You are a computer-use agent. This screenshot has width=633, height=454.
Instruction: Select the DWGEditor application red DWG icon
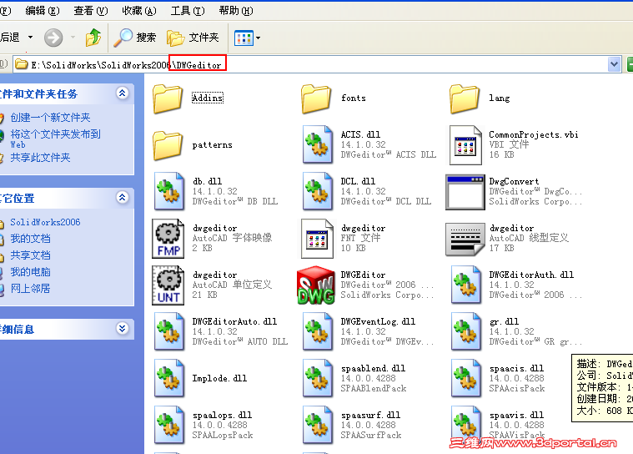(316, 285)
